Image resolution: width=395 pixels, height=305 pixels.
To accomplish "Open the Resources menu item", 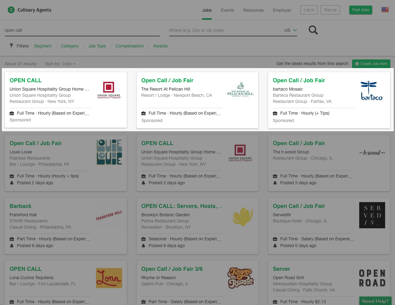I will coord(253,10).
